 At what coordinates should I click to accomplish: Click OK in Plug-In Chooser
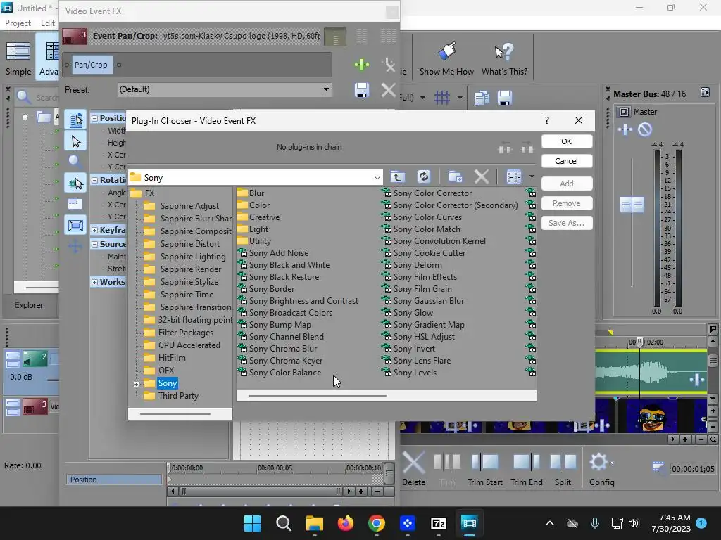pos(567,141)
